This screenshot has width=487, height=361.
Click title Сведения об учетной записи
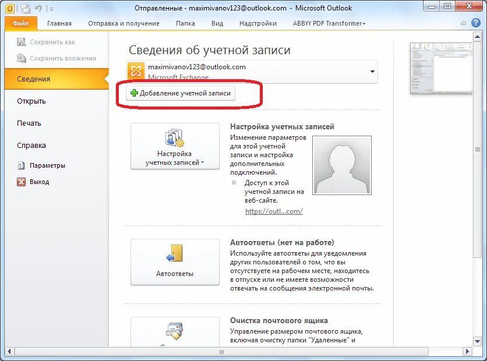[209, 50]
